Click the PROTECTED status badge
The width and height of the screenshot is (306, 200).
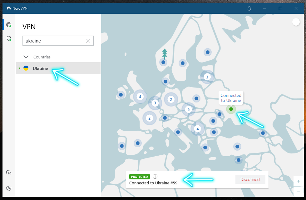(x=140, y=177)
